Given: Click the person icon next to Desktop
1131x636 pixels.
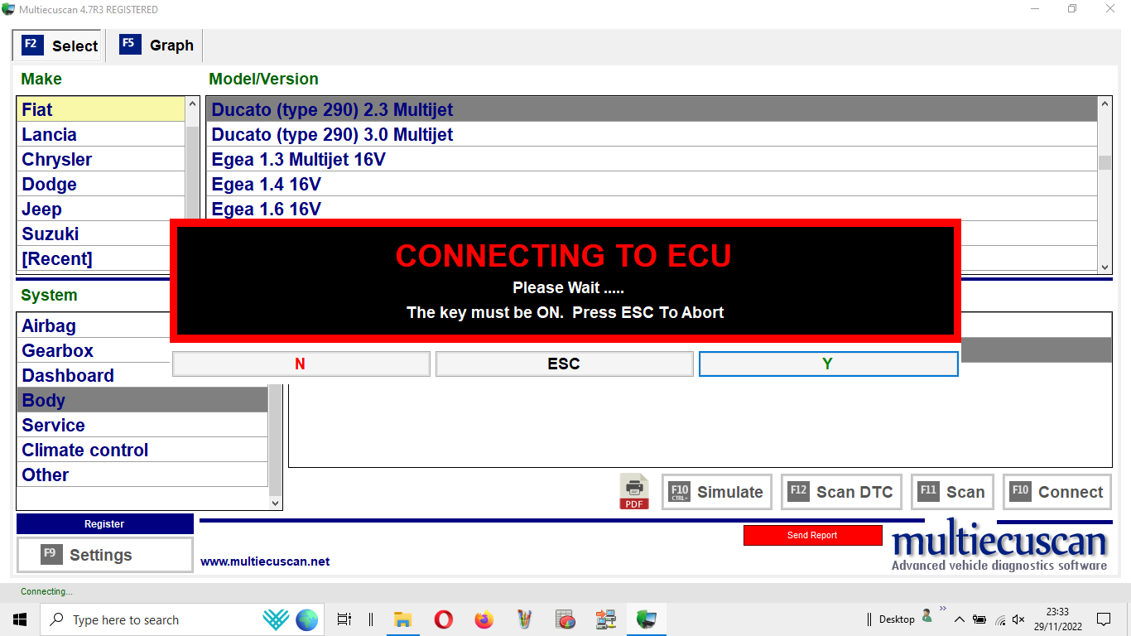Looking at the screenshot, I should (x=927, y=616).
